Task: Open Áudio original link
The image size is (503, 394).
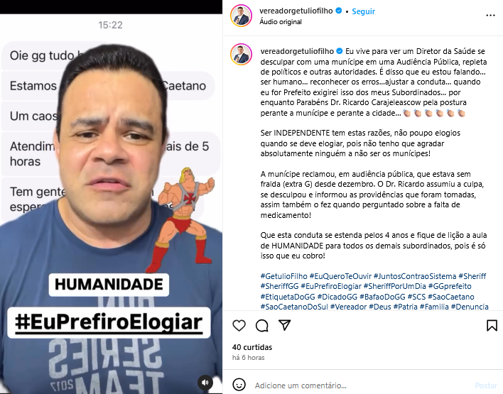Action: [281, 22]
